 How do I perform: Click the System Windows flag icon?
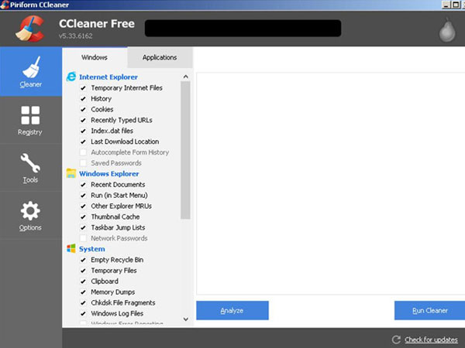[71, 248]
